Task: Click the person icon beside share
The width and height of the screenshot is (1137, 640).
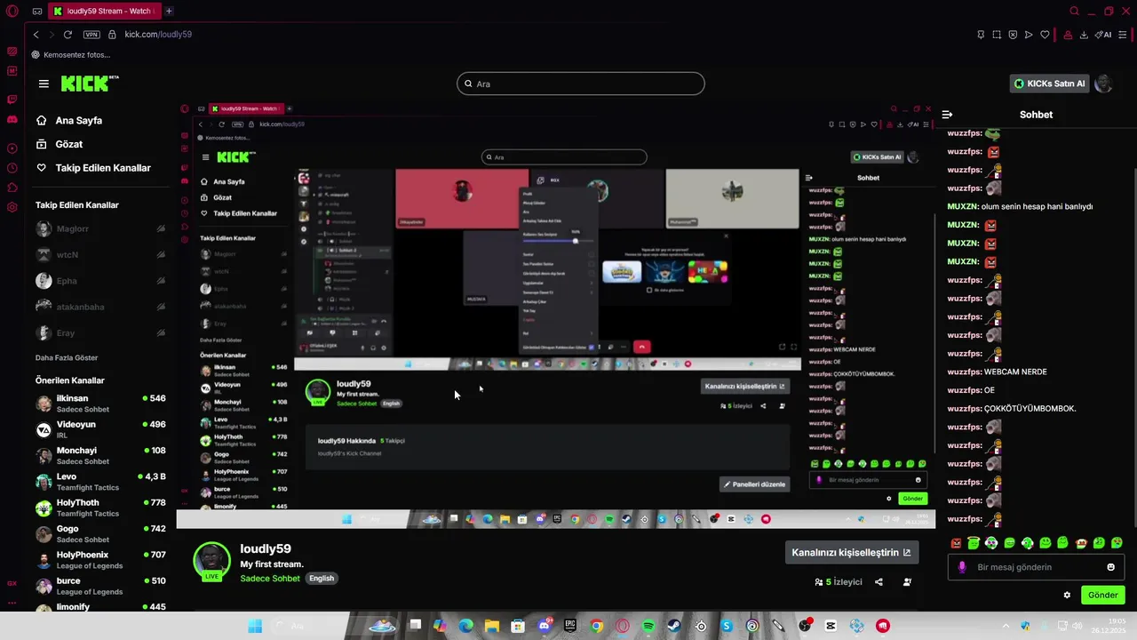Action: 907,582
